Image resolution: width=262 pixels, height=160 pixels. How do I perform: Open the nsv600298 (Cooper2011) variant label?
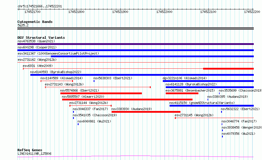tap(37, 47)
